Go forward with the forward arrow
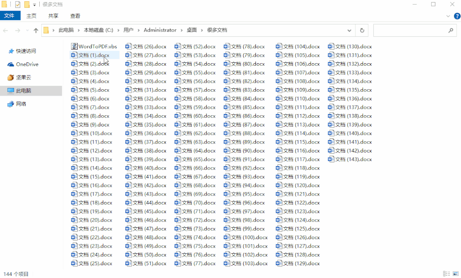The height and width of the screenshot is (278, 461). tap(18, 30)
